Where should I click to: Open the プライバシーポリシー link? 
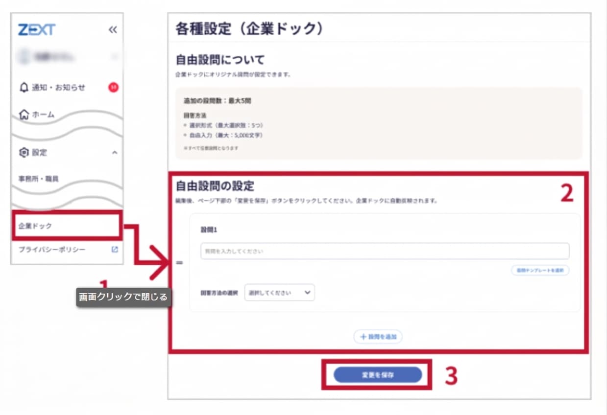pos(52,250)
